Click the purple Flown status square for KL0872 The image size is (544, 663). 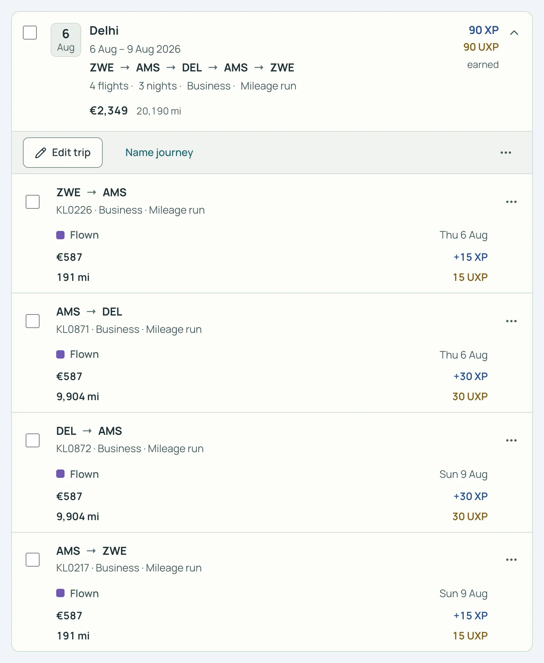point(60,474)
